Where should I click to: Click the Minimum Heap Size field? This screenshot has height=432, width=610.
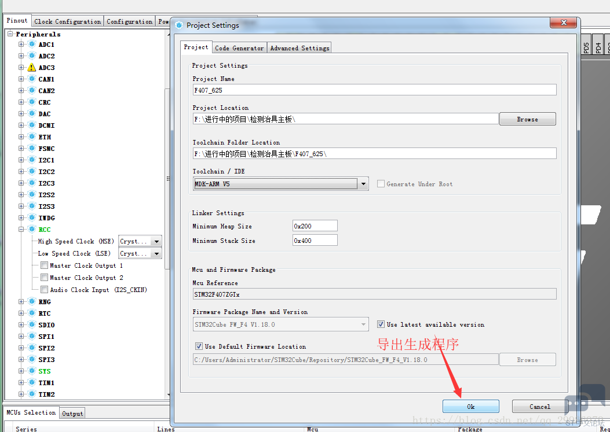315,226
